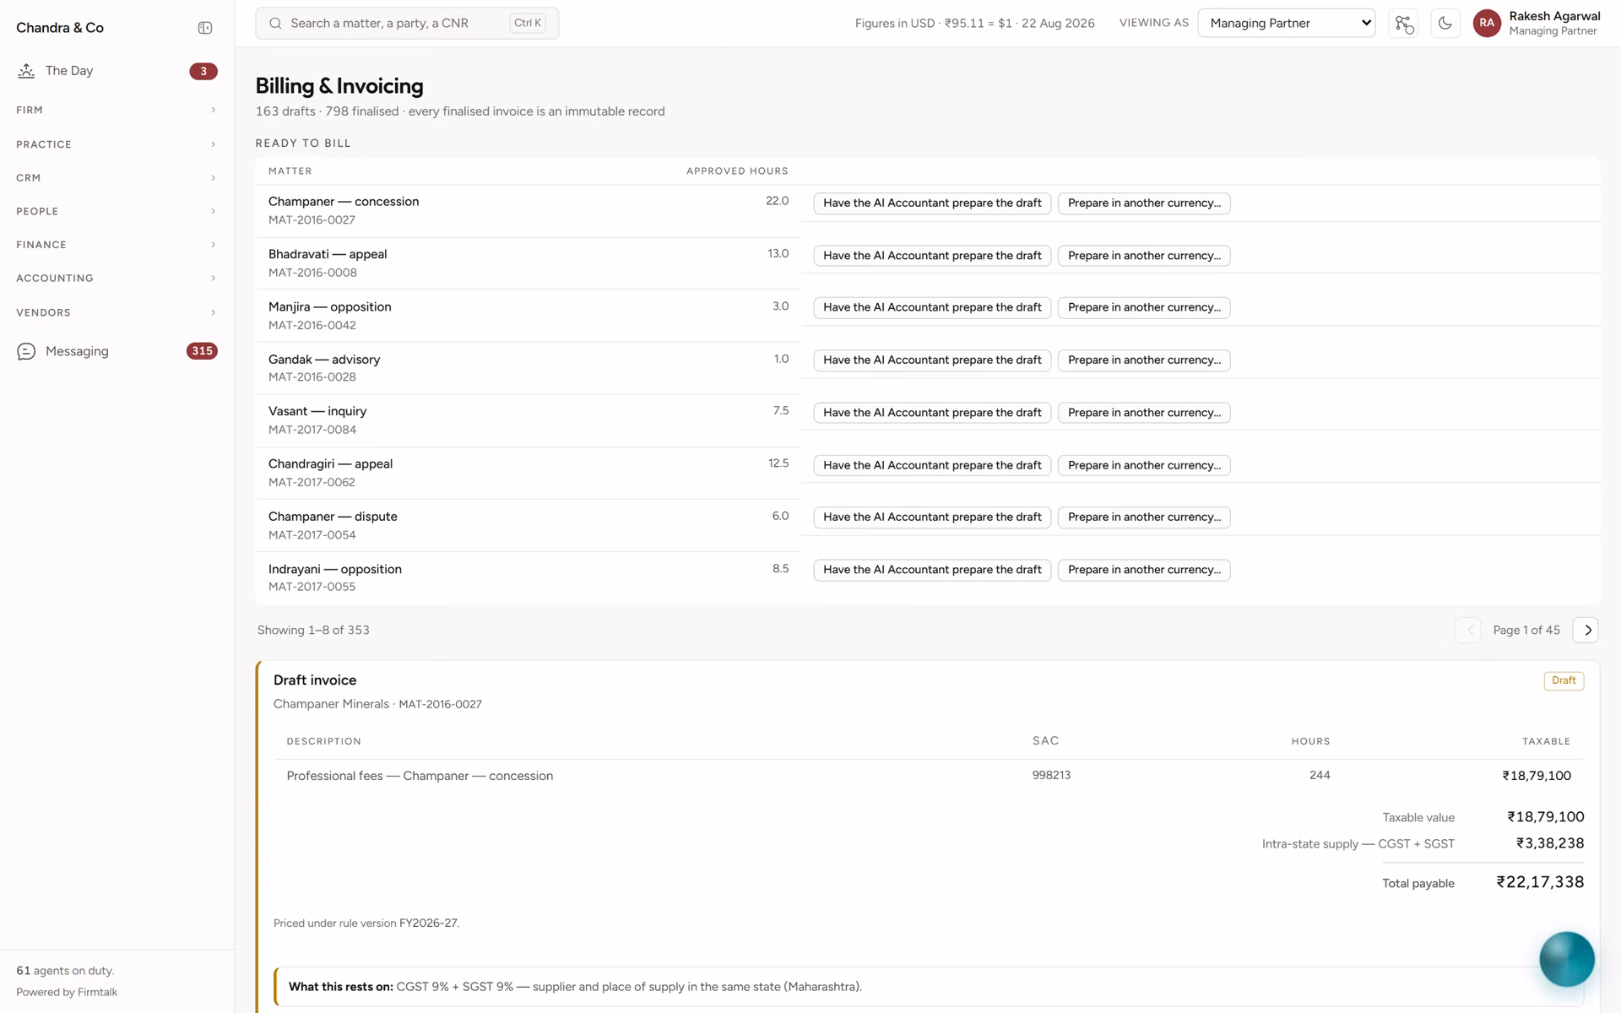Have AI Accountant draft Champaner dispute

tap(932, 517)
